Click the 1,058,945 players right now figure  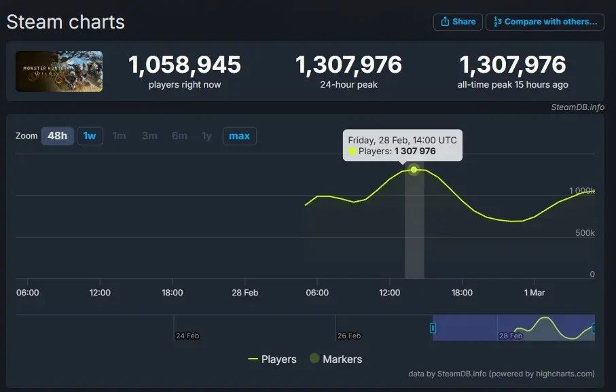(x=185, y=65)
